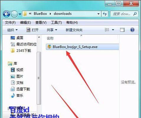This screenshot has height=118, width=141.
Task: Open the 2345下载 folder
Action: (x=21, y=51)
